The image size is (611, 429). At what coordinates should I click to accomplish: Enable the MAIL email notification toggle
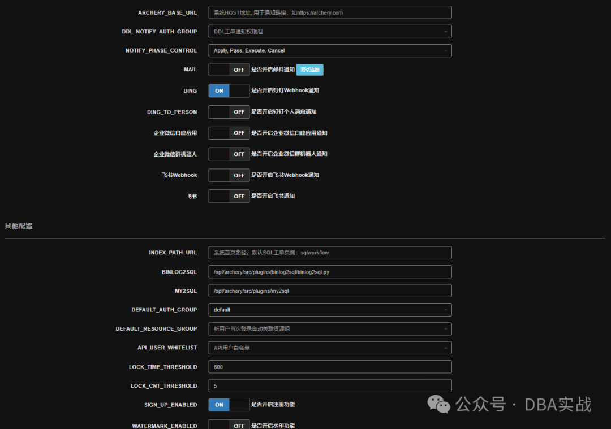click(229, 69)
